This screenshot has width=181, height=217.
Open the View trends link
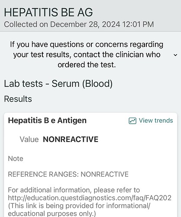[151, 121]
